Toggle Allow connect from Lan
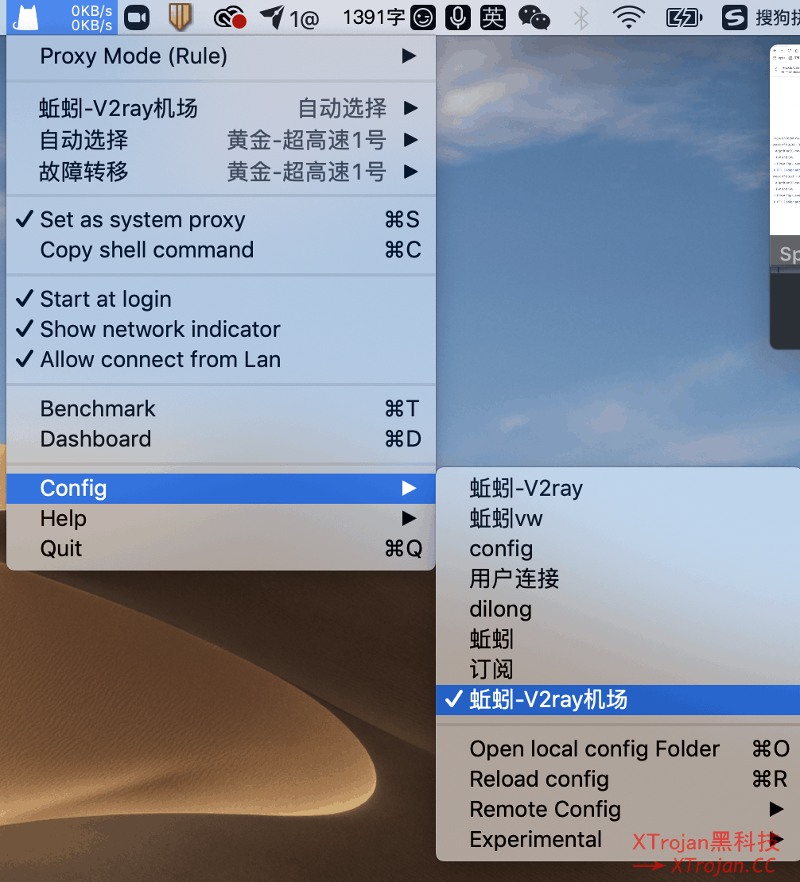 [x=221, y=359]
